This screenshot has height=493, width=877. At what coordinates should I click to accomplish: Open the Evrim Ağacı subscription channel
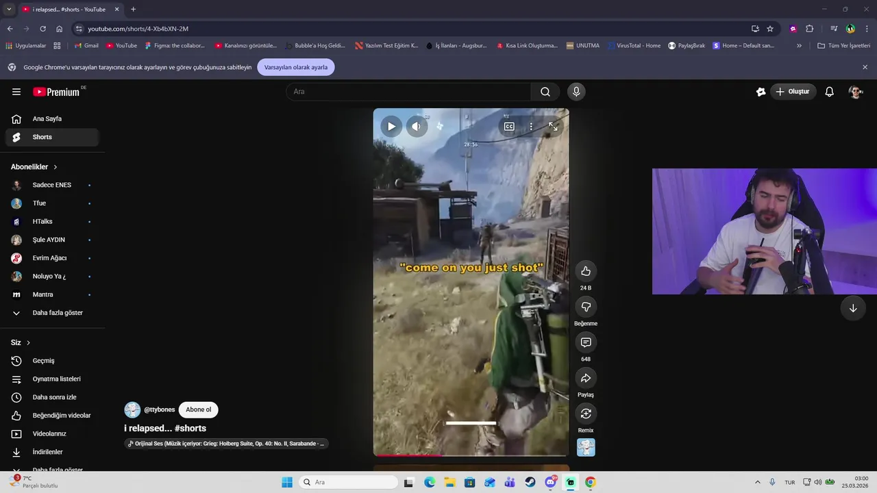(52, 258)
